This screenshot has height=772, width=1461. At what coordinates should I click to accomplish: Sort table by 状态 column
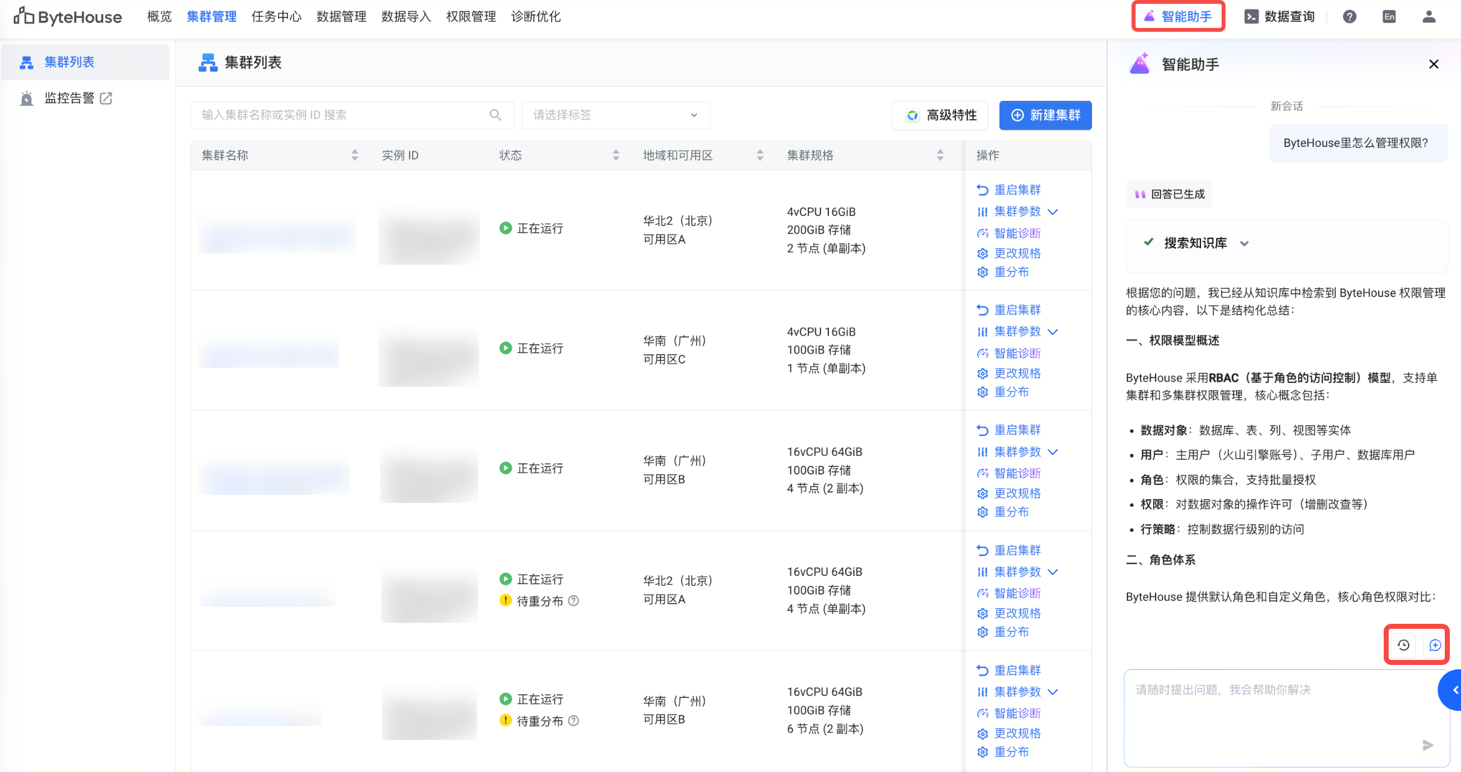pyautogui.click(x=616, y=155)
